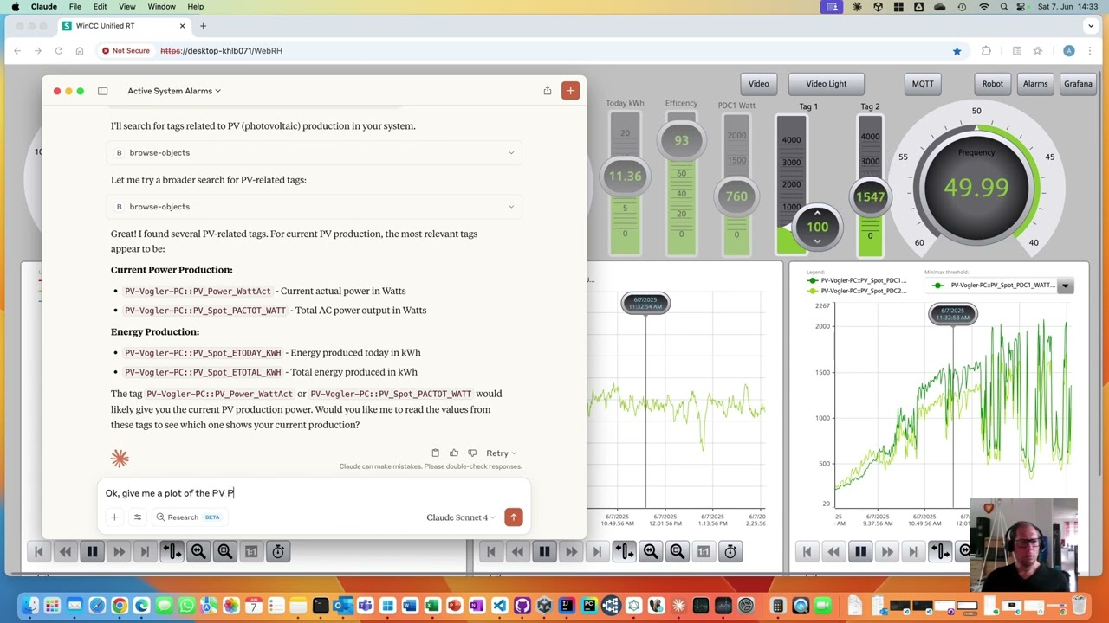Image resolution: width=1109 pixels, height=623 pixels.
Task: Fast-forward the middle trend view
Action: pos(571,551)
